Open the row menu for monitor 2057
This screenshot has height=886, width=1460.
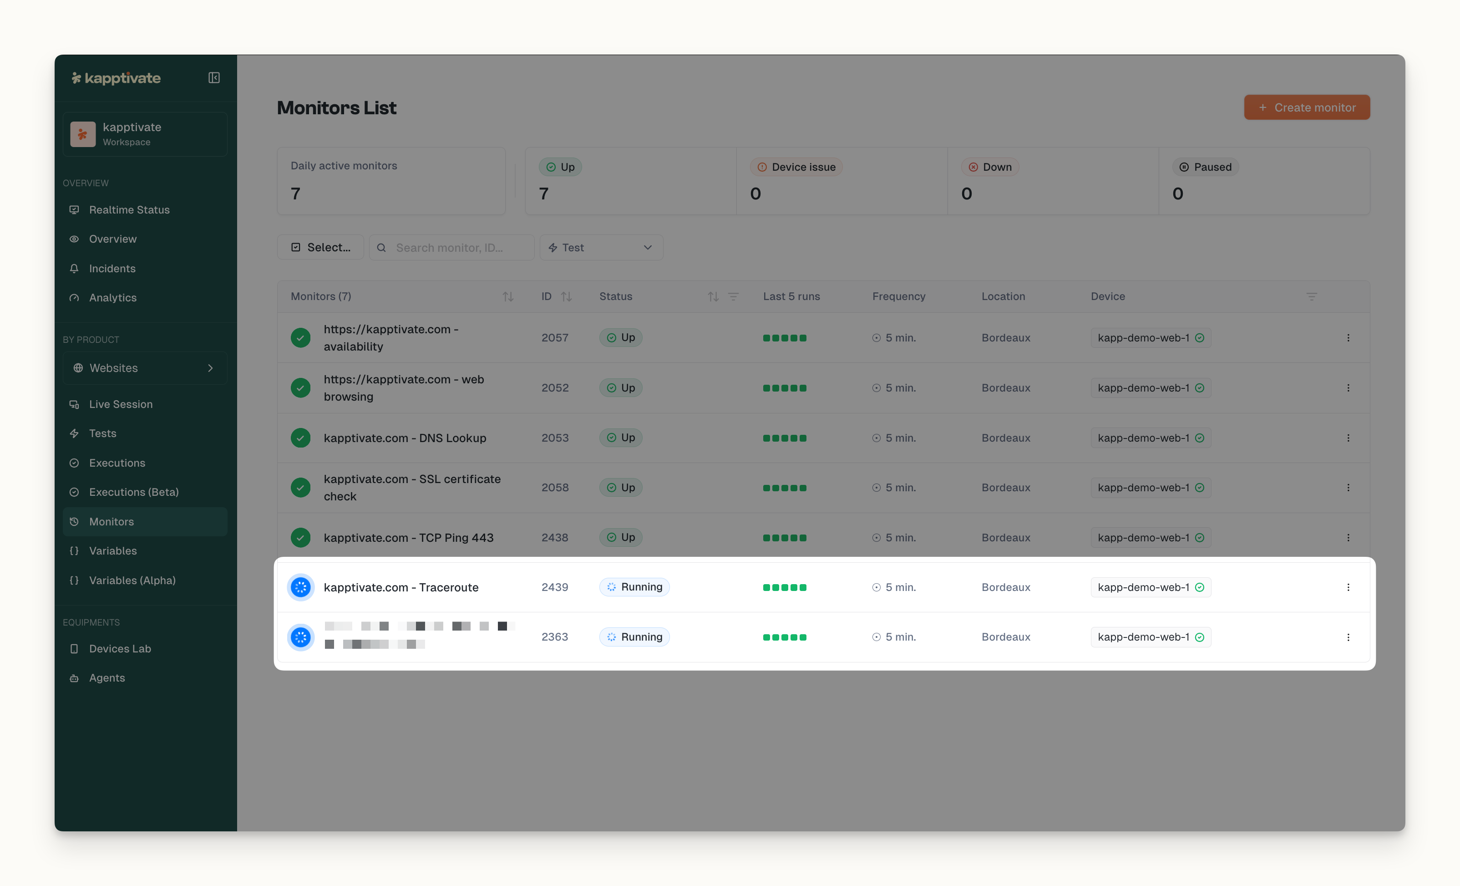coord(1348,338)
